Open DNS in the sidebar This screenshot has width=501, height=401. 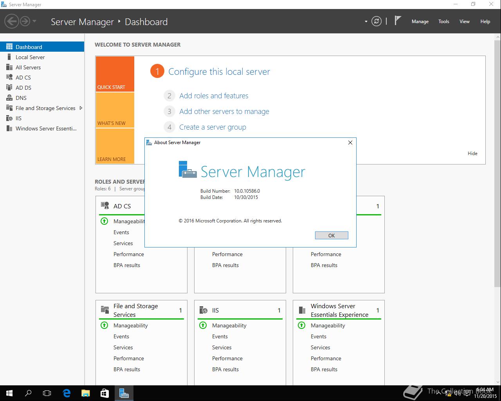(x=42, y=98)
